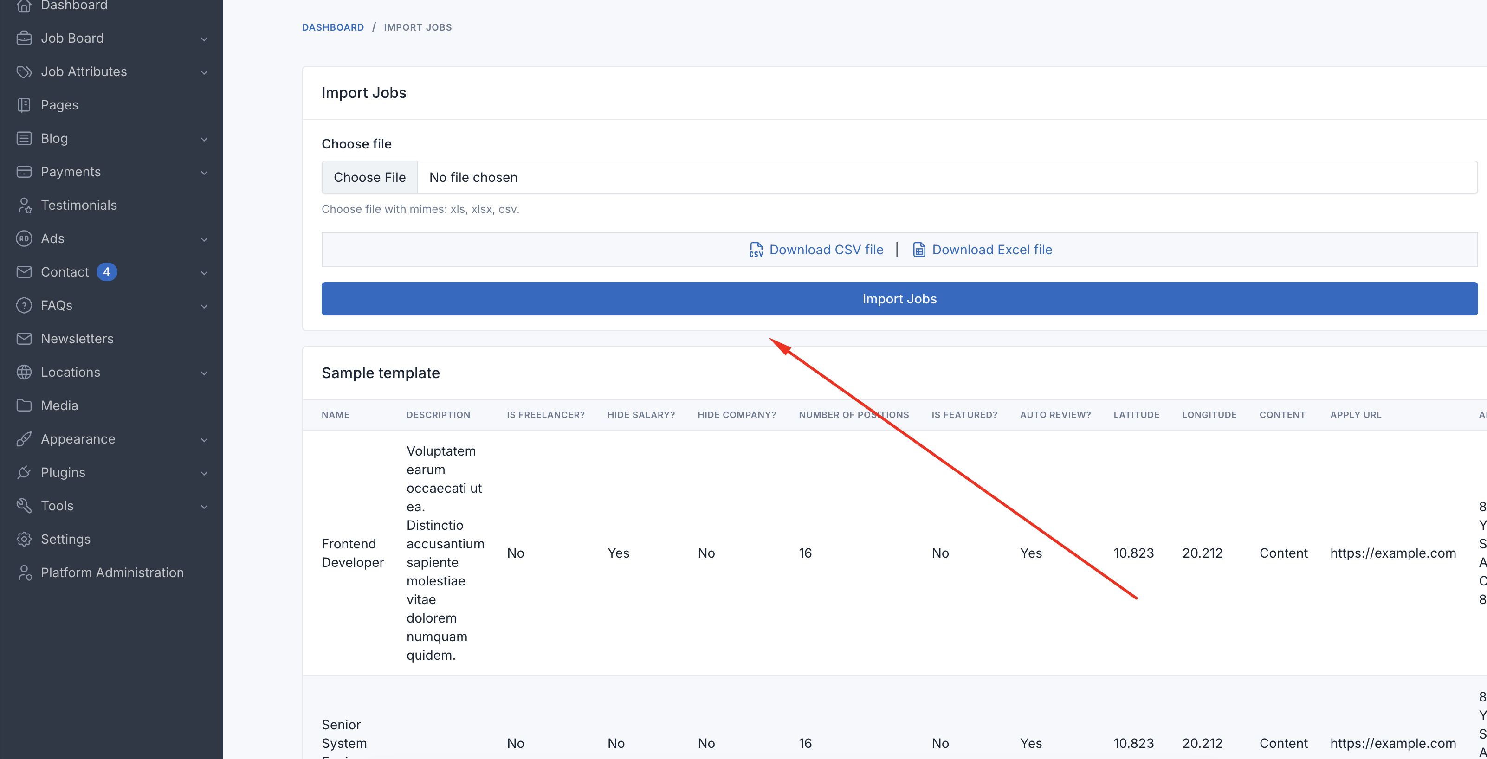This screenshot has width=1487, height=759.
Task: Click the 'Senior System' name cell
Action: pyautogui.click(x=345, y=733)
